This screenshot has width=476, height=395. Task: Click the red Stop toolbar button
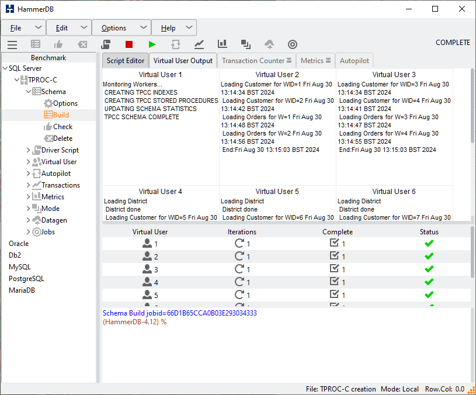pyautogui.click(x=129, y=44)
